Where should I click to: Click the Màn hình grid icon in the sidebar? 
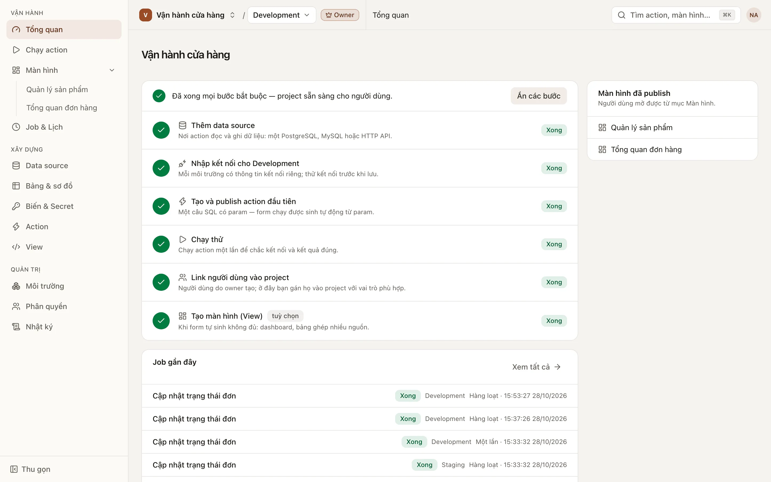16,70
